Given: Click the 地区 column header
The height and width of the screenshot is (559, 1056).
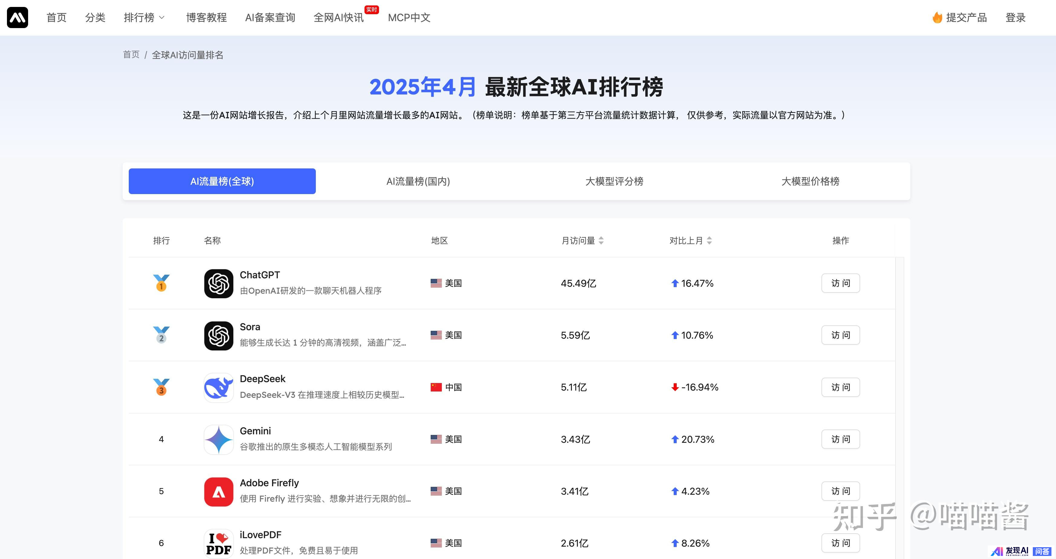Looking at the screenshot, I should [439, 240].
